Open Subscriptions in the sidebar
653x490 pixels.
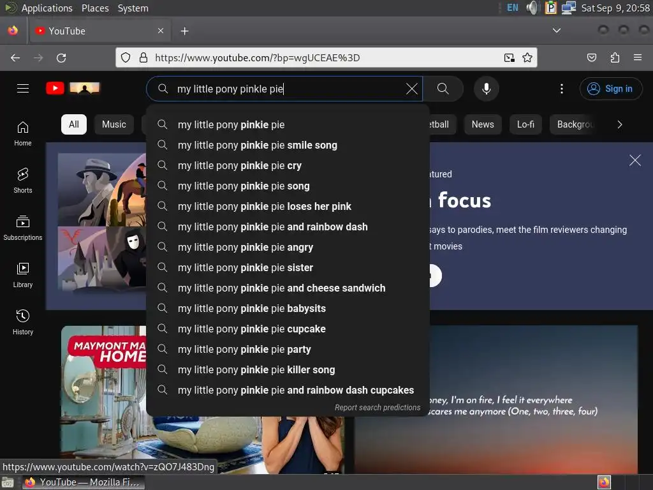tap(23, 228)
